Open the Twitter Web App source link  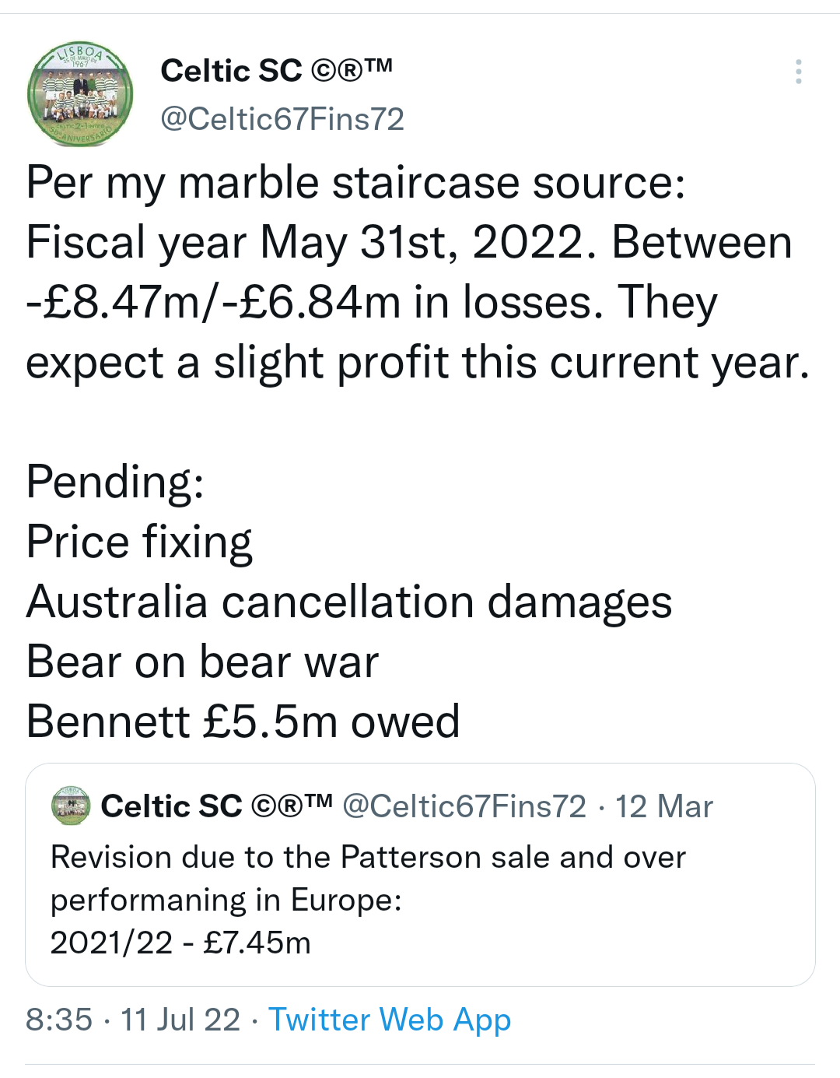[390, 1020]
